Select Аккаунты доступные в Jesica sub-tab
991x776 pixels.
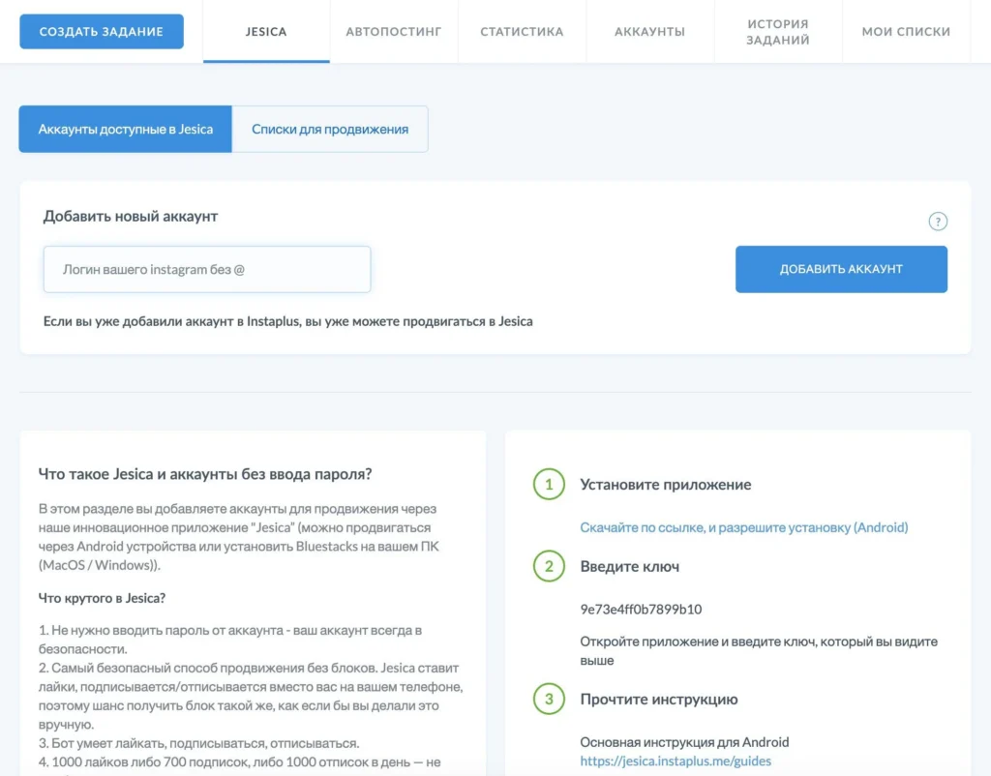point(125,129)
